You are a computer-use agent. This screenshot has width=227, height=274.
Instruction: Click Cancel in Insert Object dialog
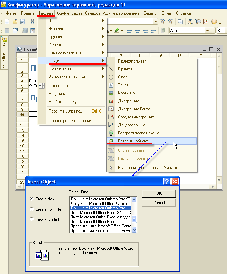159,203
